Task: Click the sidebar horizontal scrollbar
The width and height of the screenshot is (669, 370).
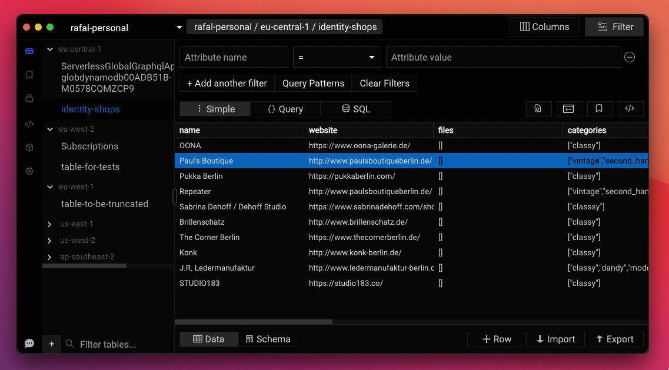Action: pos(85,266)
